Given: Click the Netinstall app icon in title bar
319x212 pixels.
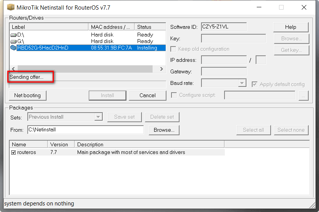Looking at the screenshot, I should coord(11,7).
